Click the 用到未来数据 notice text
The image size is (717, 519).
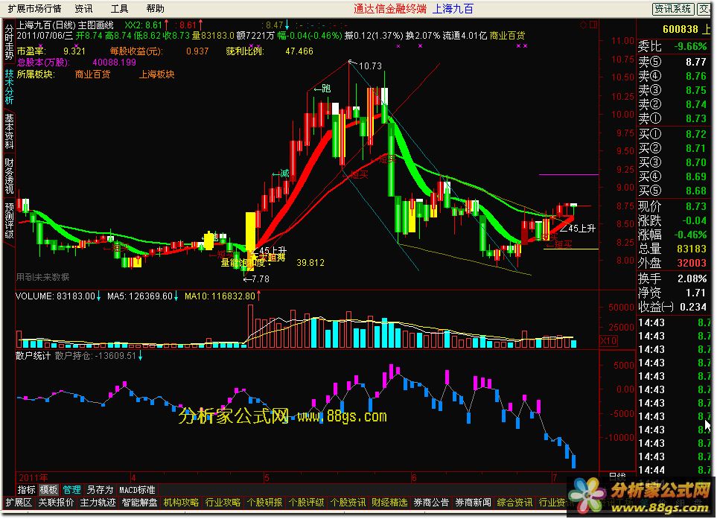(42, 277)
